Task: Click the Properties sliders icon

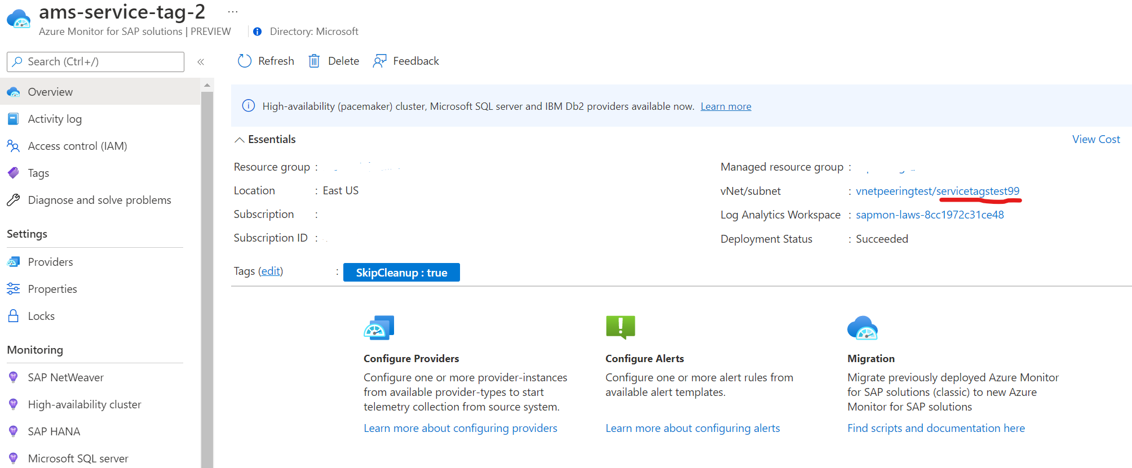Action: pyautogui.click(x=14, y=289)
